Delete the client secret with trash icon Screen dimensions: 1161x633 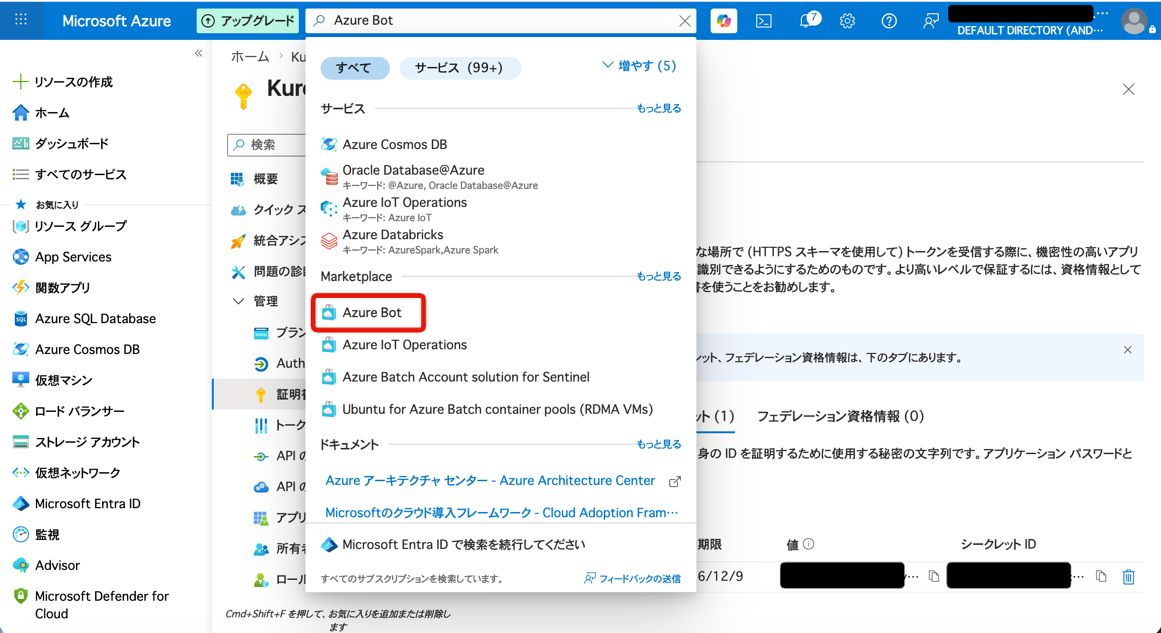[x=1129, y=577]
